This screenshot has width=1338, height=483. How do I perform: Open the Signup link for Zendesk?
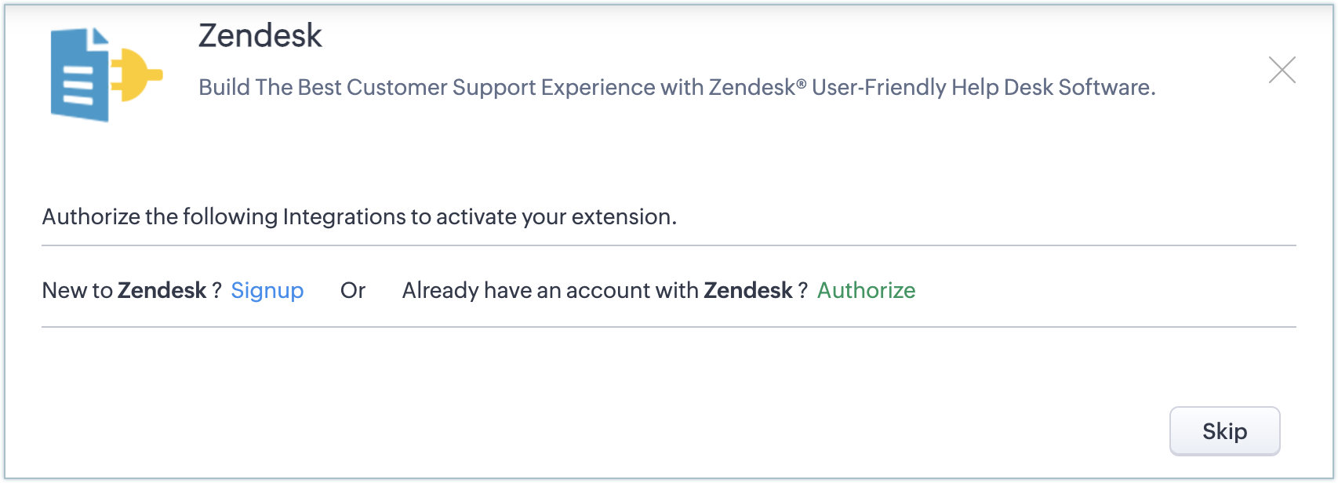[267, 291]
